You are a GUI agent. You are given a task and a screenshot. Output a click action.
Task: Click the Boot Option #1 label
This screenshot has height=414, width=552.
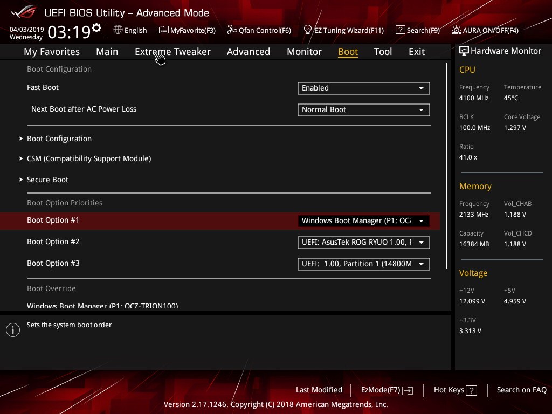pos(53,220)
